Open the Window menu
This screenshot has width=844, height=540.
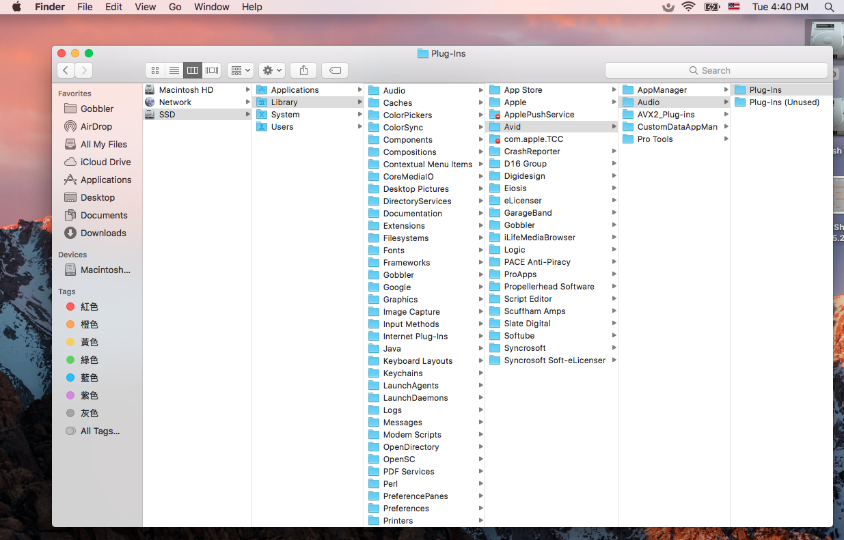[212, 7]
